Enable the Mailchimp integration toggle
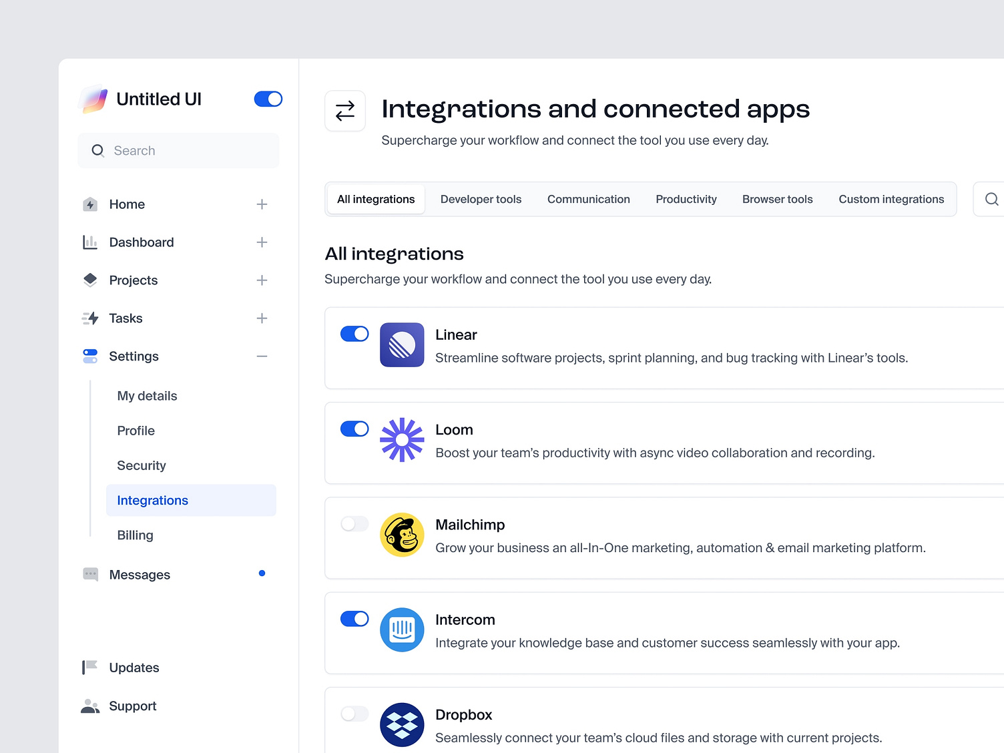The width and height of the screenshot is (1004, 753). (354, 524)
